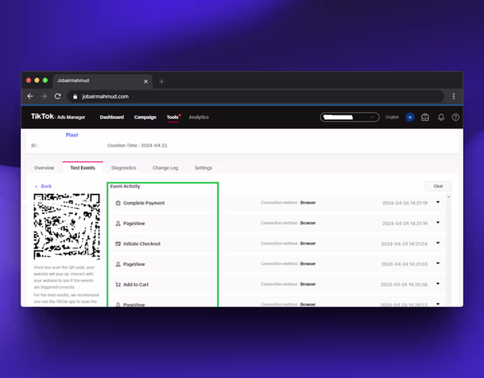This screenshot has height=378, width=484.
Task: Click the Complete Payment wallet icon
Action: pos(117,203)
